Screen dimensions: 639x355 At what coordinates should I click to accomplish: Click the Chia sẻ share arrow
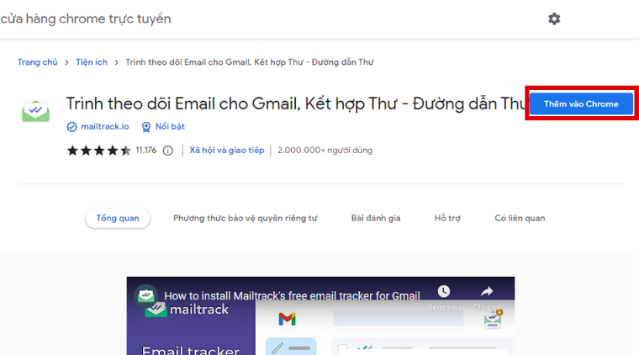pyautogui.click(x=487, y=291)
